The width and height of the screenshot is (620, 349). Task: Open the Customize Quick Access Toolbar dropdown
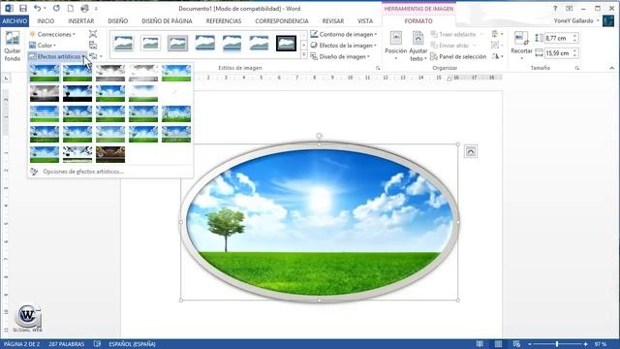[x=96, y=9]
